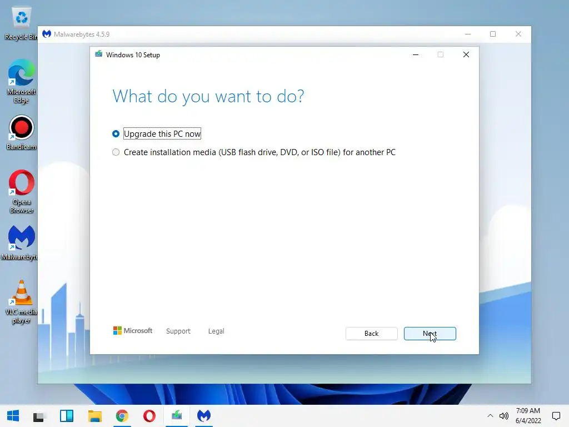The width and height of the screenshot is (569, 427).
Task: Select the Bandicam desktop shortcut
Action: [x=21, y=133]
